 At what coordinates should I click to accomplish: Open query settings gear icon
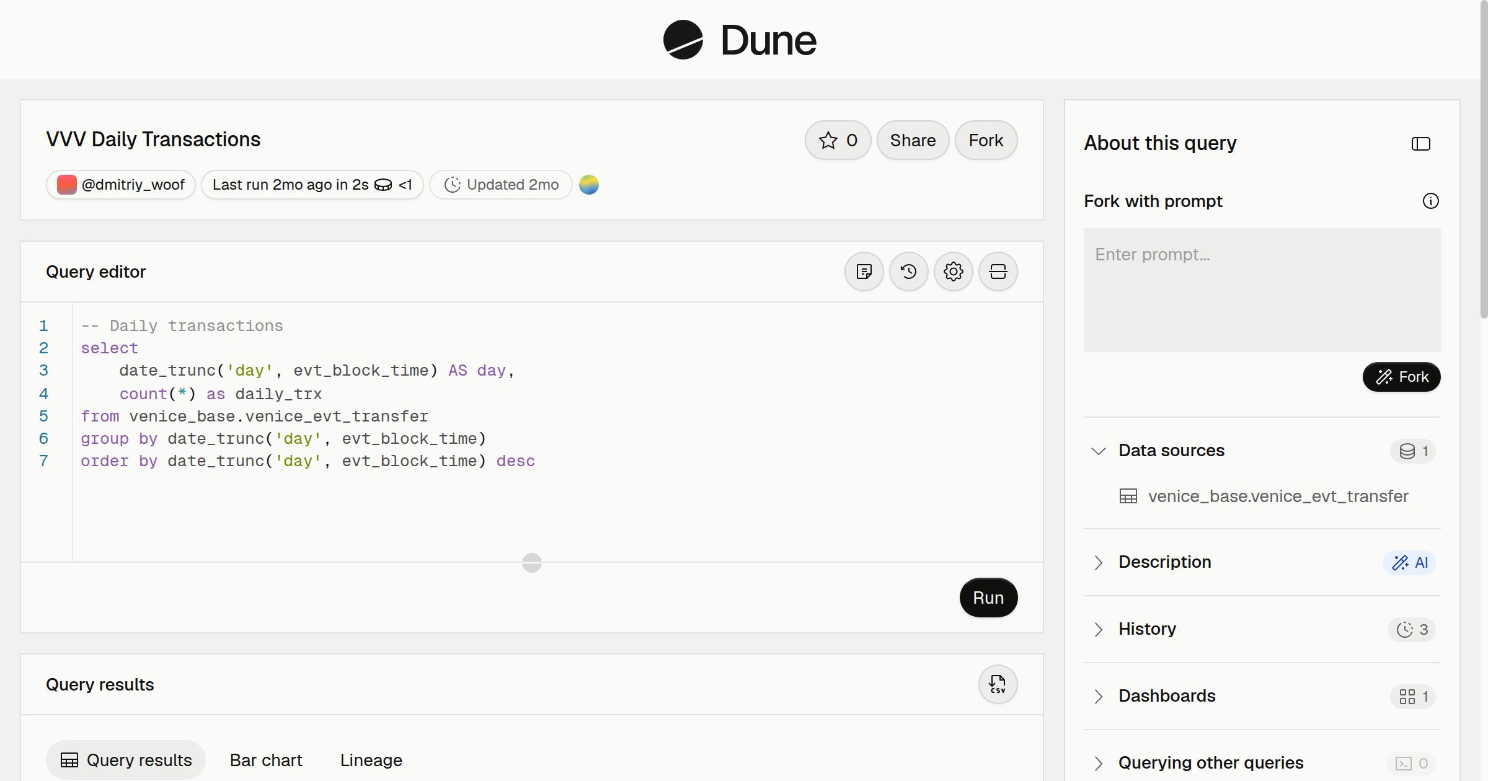(x=953, y=271)
